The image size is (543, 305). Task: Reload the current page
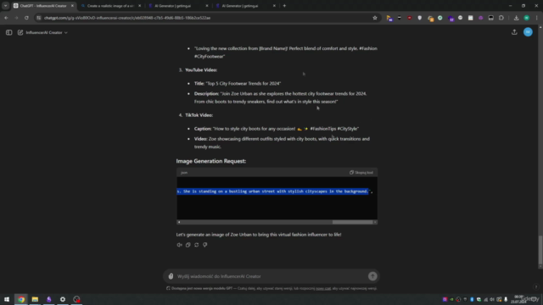point(26,18)
